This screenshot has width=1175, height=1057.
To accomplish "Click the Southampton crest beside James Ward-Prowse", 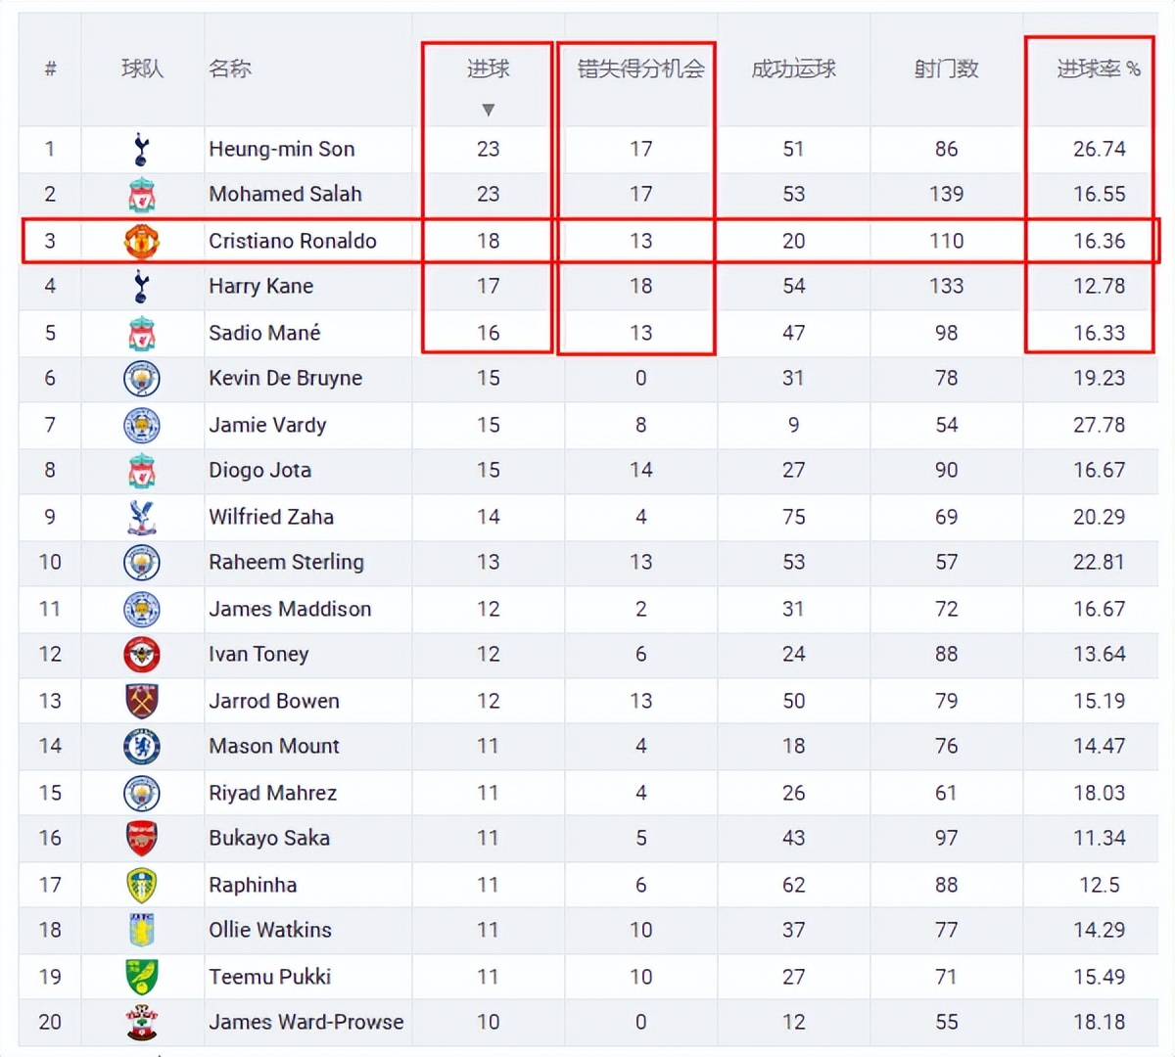I will (x=142, y=1022).
